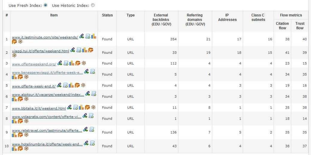Click ship wheel icon in www.hotelinumbria.it row
This screenshot has height=155, width=311.
click(26, 148)
